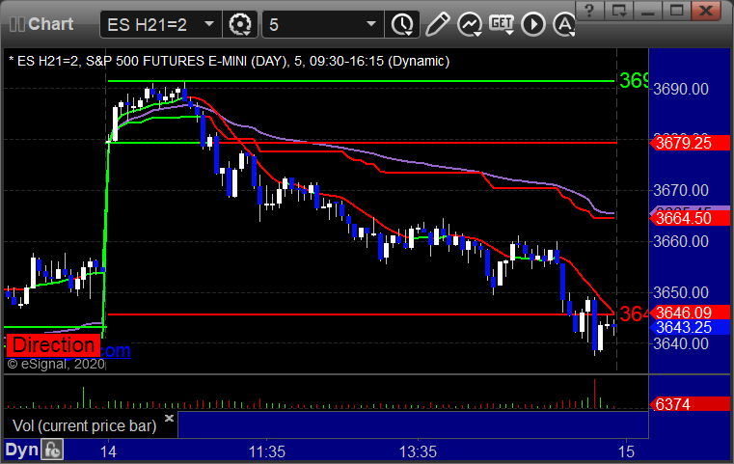The image size is (734, 464).
Task: Click the blue 3643.25 last price marker
Action: click(x=689, y=327)
